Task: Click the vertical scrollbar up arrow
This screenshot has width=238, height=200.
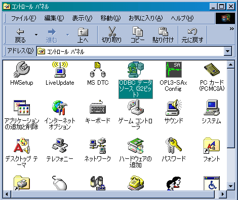Action: click(230, 64)
